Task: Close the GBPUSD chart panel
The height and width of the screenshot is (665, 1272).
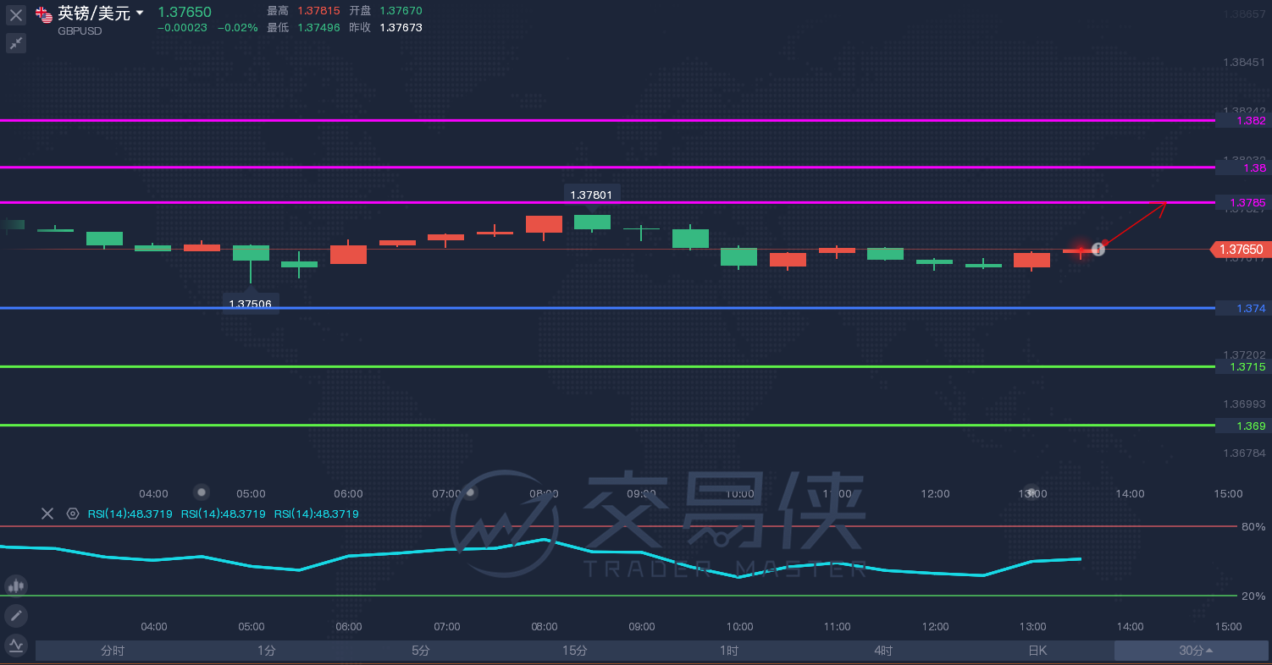Action: (x=16, y=15)
